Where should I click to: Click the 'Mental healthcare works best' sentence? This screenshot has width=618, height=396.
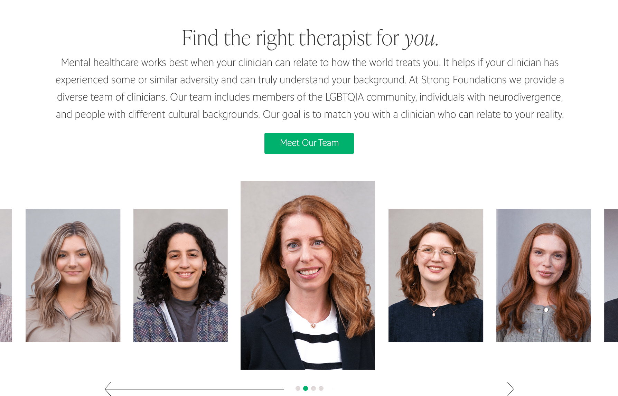tap(251, 63)
